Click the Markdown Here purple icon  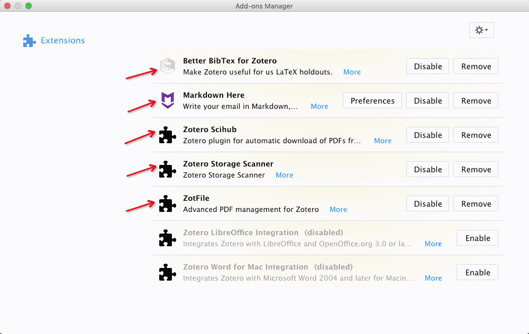167,100
